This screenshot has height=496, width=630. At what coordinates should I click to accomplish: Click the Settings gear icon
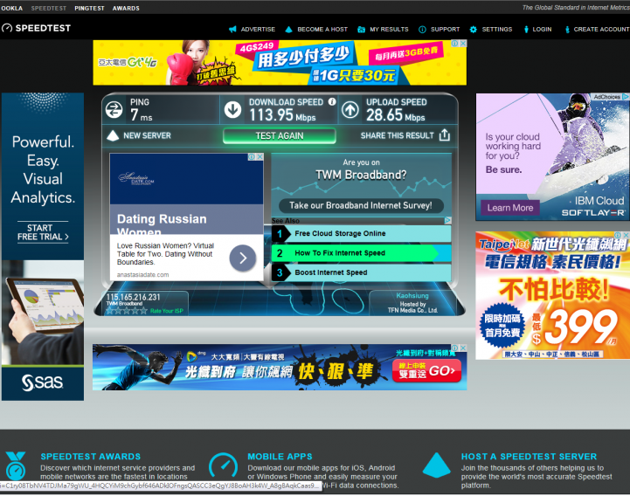pyautogui.click(x=474, y=30)
